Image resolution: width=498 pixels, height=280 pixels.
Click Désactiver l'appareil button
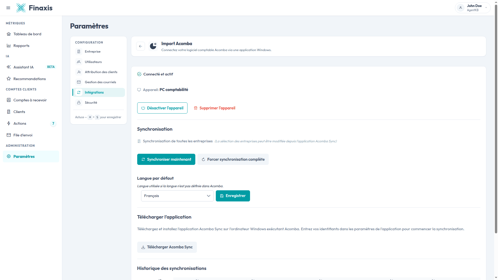162,108
